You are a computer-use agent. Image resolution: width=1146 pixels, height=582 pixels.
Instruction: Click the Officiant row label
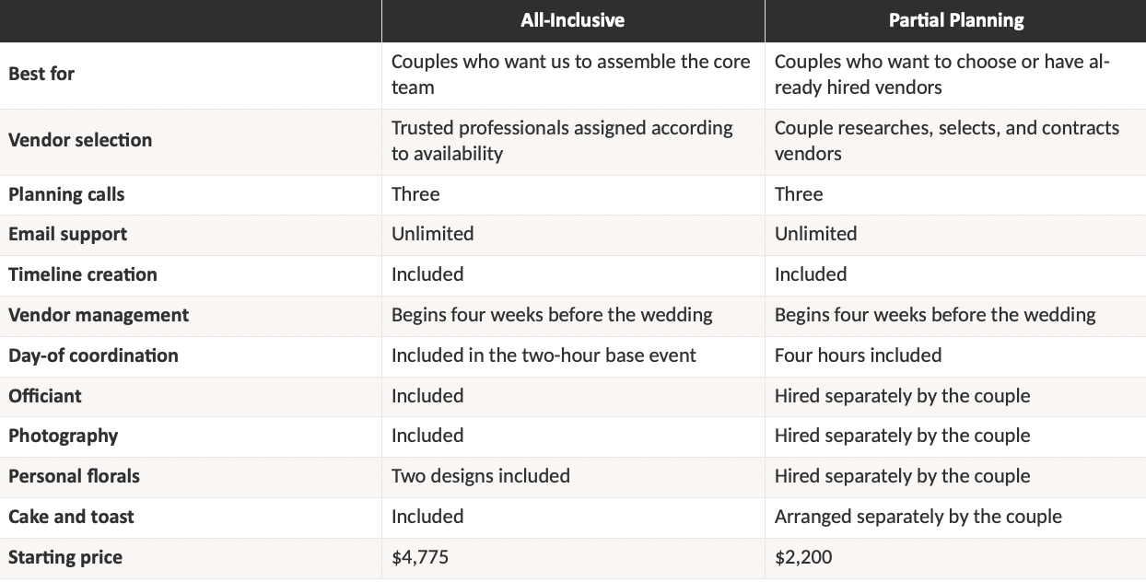pos(45,396)
